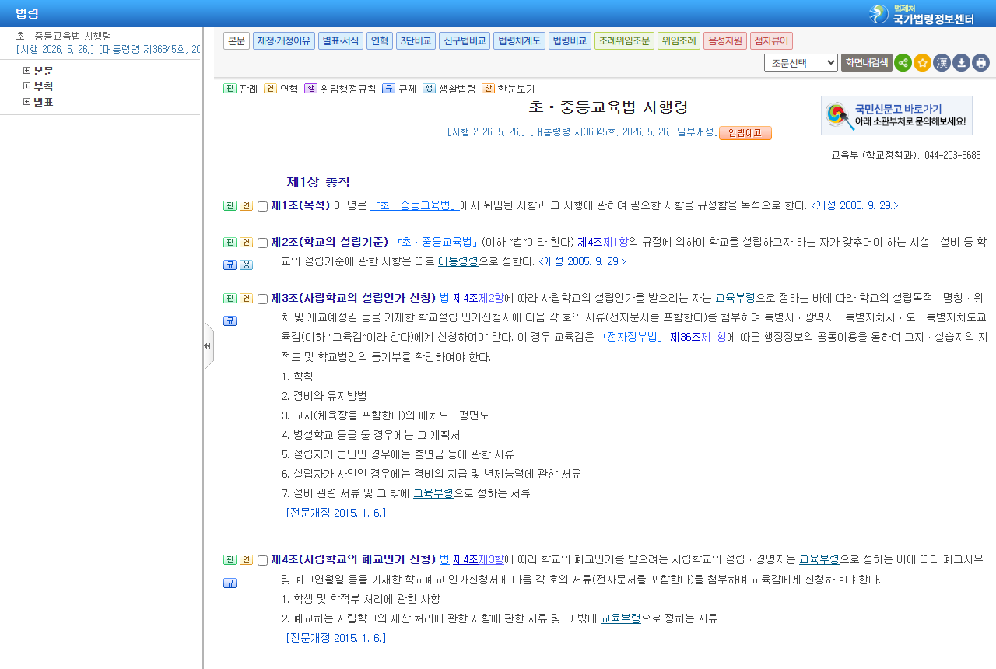Collapse the left sidebar panel handle
This screenshot has height=669, width=996.
pos(208,346)
